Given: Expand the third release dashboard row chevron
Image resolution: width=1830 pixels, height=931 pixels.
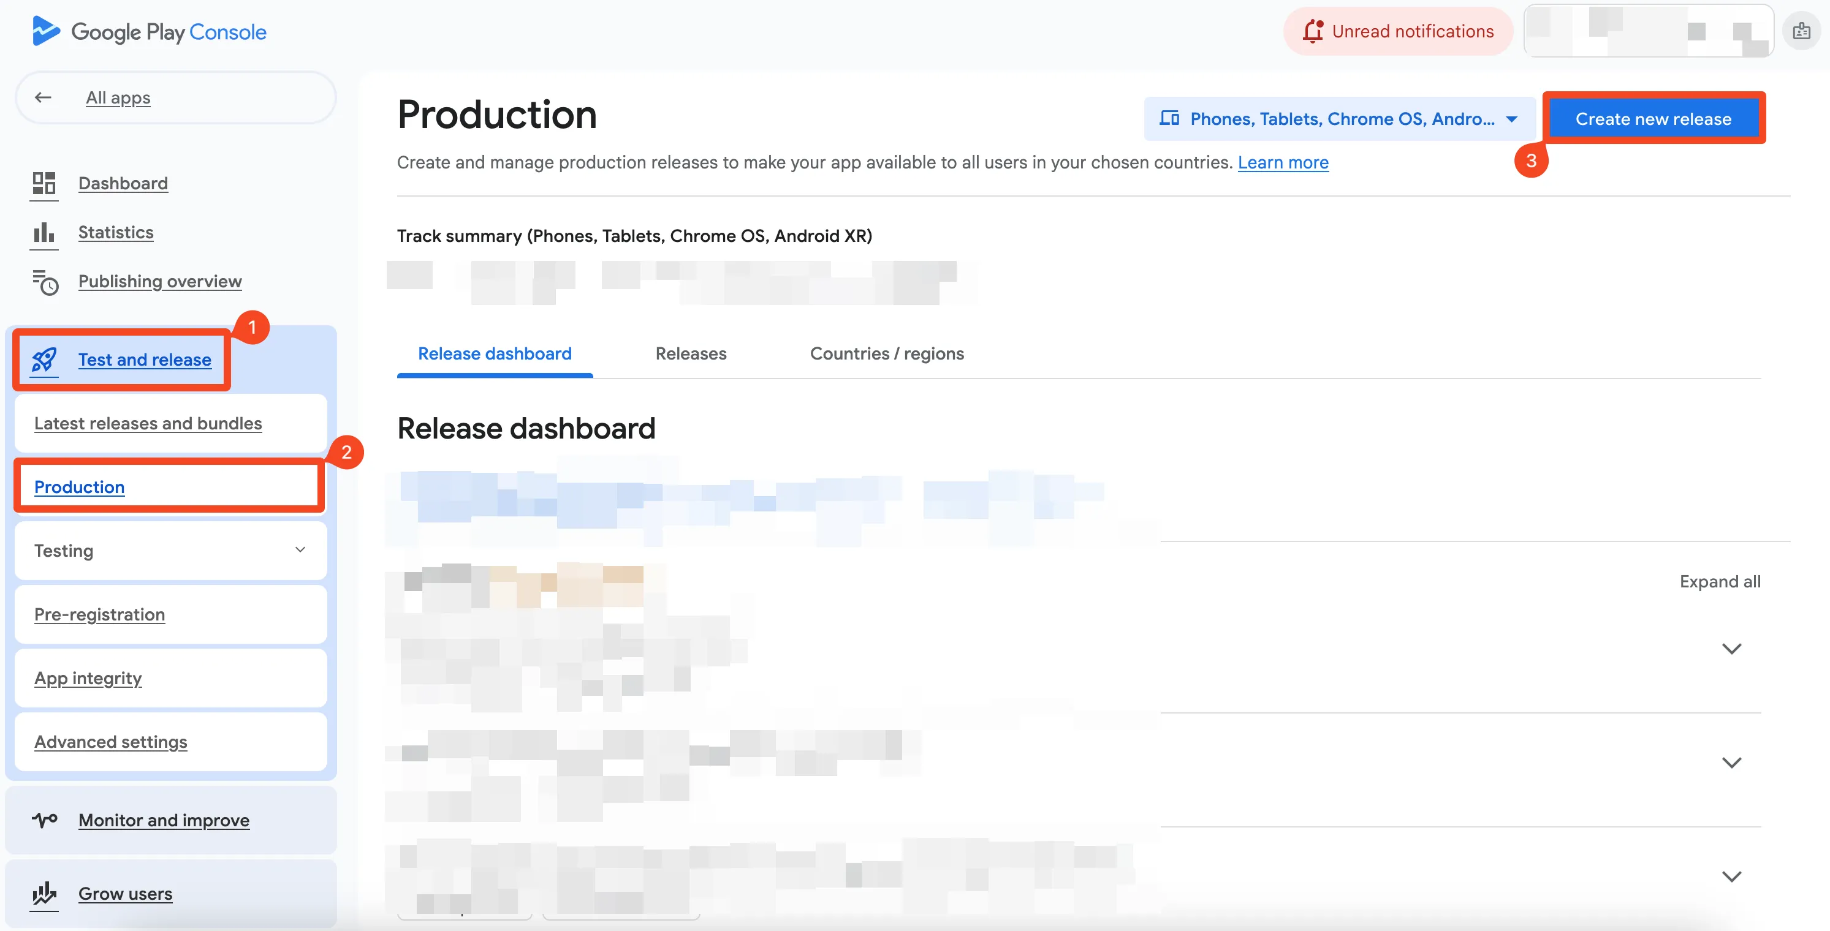Looking at the screenshot, I should point(1732,876).
